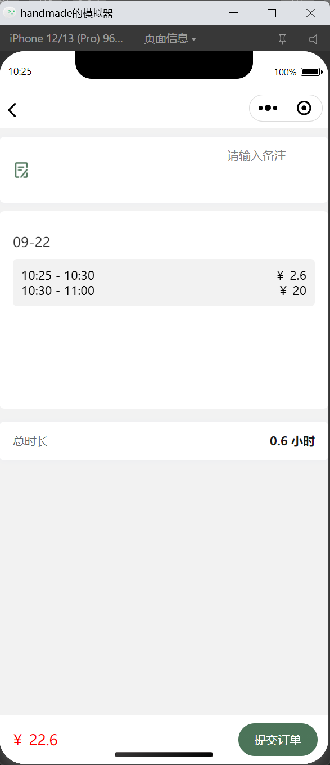
Task: Click the bottom home indicator bar
Action: (x=164, y=754)
